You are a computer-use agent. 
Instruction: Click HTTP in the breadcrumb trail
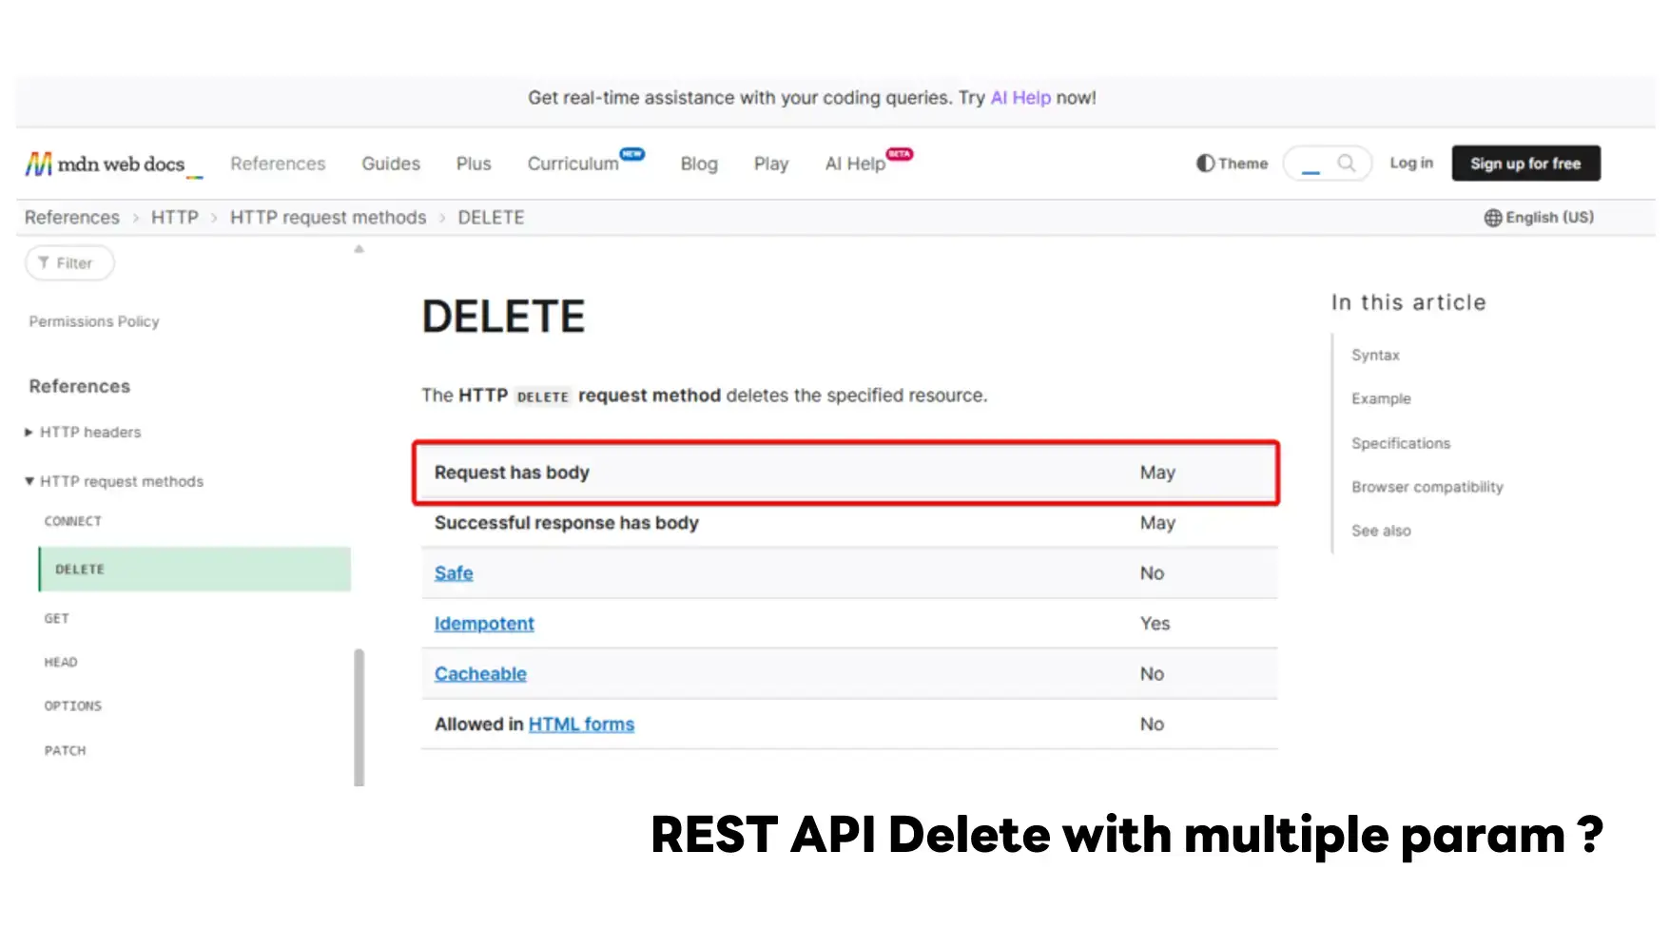(175, 218)
